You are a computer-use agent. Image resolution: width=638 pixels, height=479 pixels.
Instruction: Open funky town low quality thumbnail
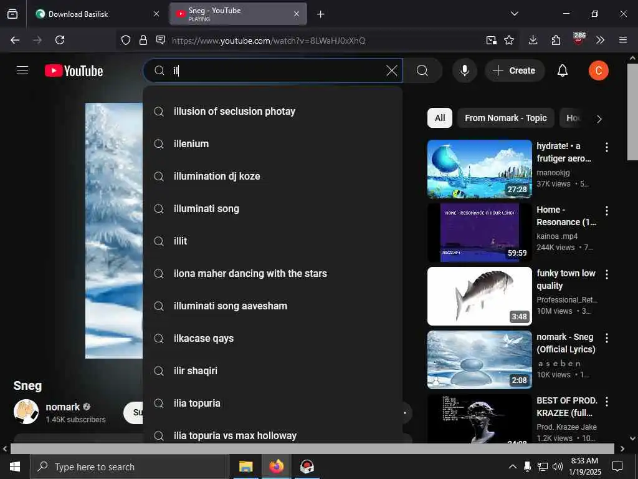479,296
